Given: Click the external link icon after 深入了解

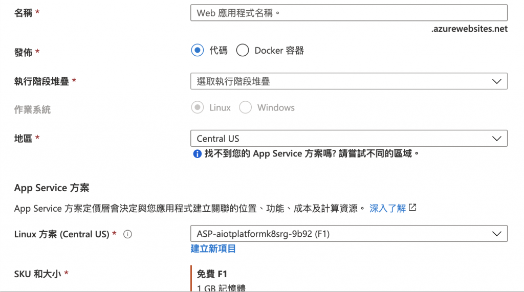Looking at the screenshot, I should 412,208.
